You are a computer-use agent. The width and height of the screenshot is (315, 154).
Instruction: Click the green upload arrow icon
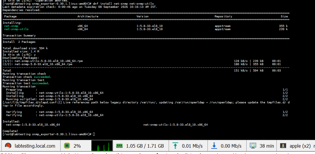175,146
